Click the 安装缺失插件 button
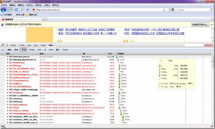This screenshot has height=129, width=215. pyautogui.click(x=200, y=24)
